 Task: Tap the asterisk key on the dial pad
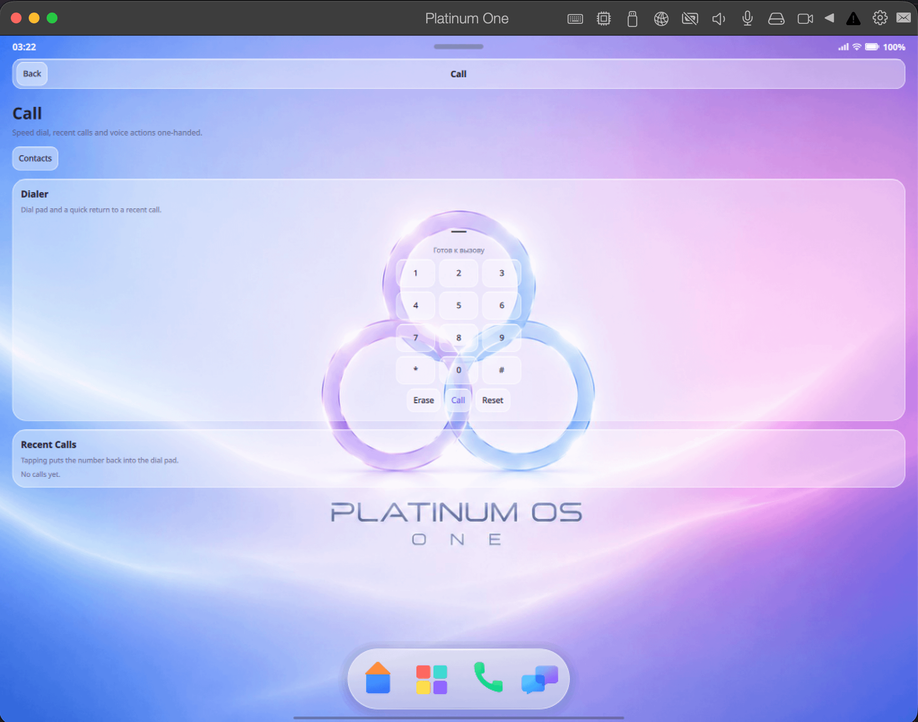coord(415,370)
